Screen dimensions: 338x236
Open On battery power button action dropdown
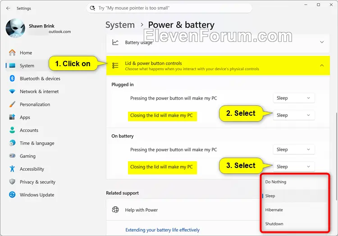tap(293, 150)
